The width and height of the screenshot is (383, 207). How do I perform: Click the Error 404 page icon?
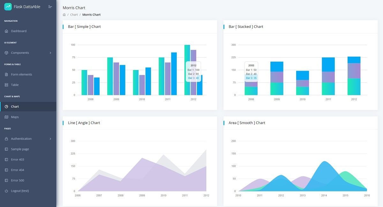point(6,170)
